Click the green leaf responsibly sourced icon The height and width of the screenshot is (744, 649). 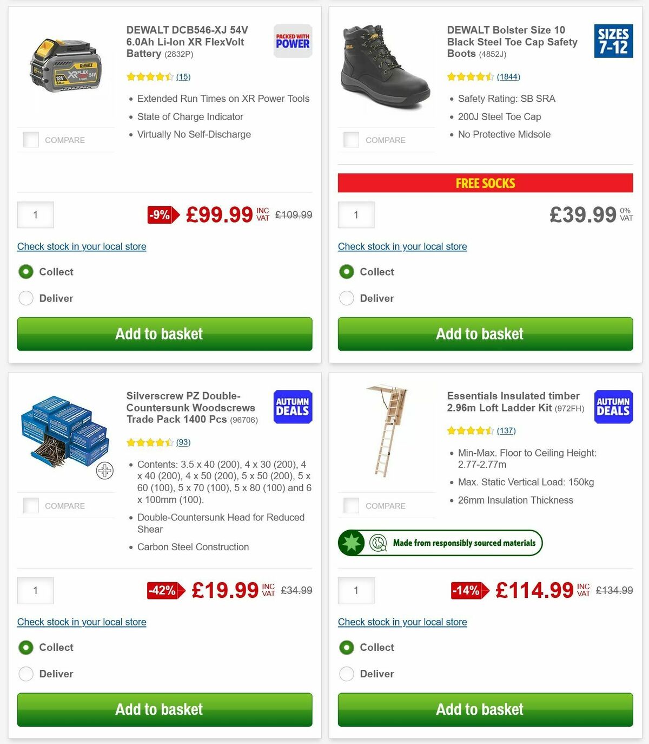352,543
